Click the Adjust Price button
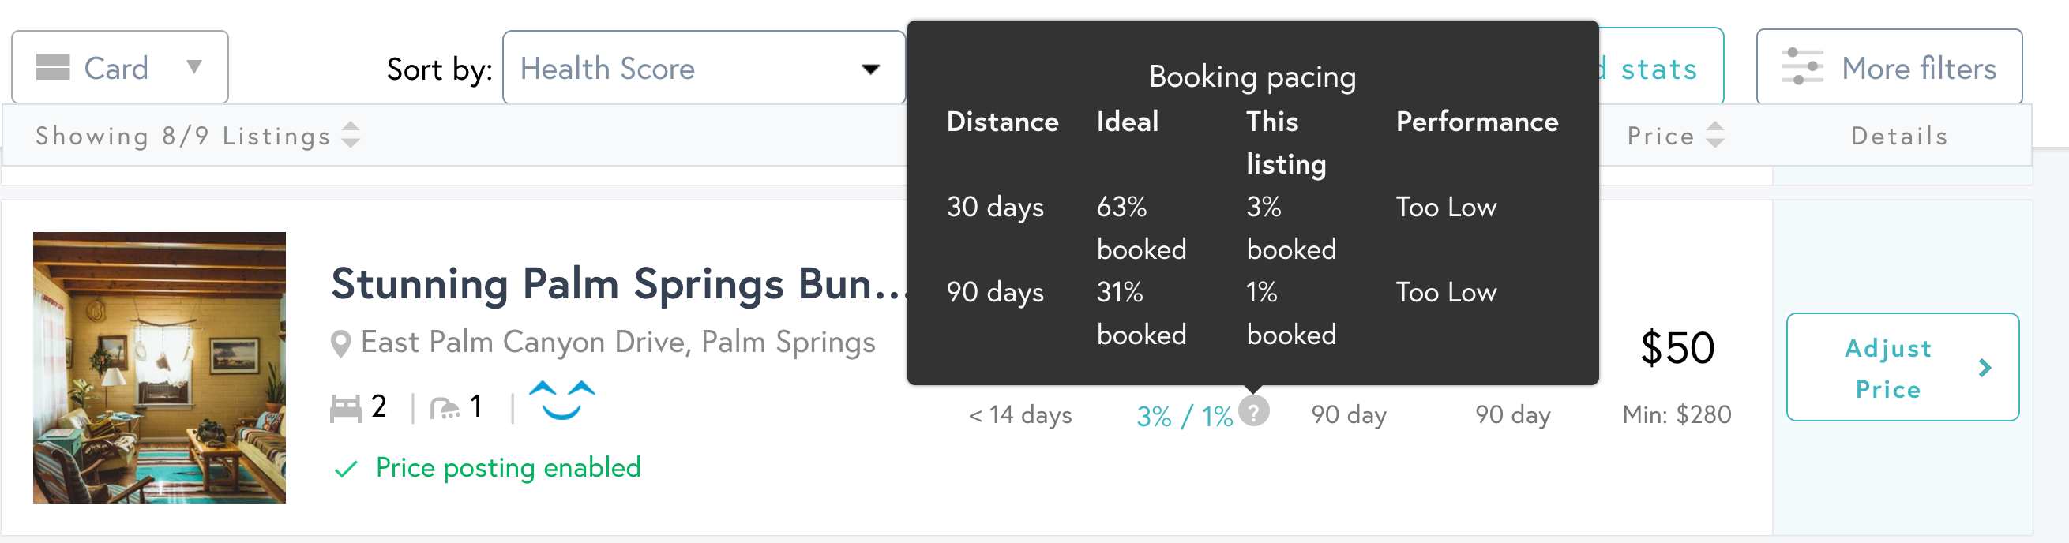2069x543 pixels. click(1887, 368)
